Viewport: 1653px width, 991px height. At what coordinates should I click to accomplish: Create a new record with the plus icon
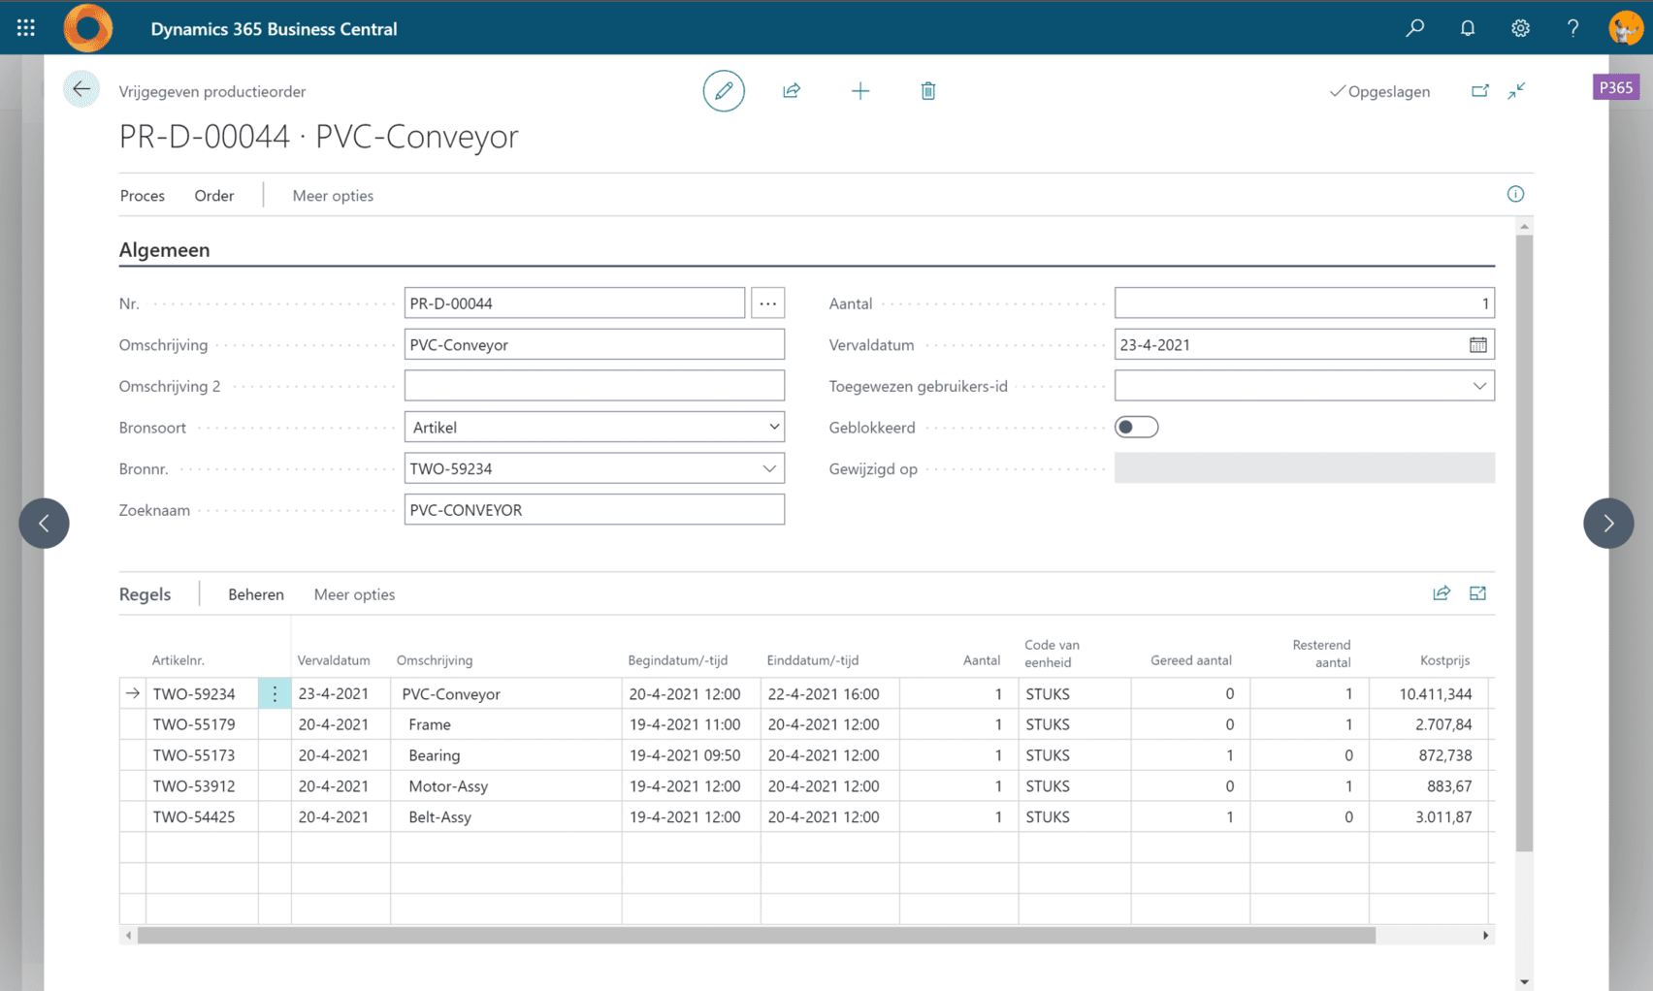[860, 91]
